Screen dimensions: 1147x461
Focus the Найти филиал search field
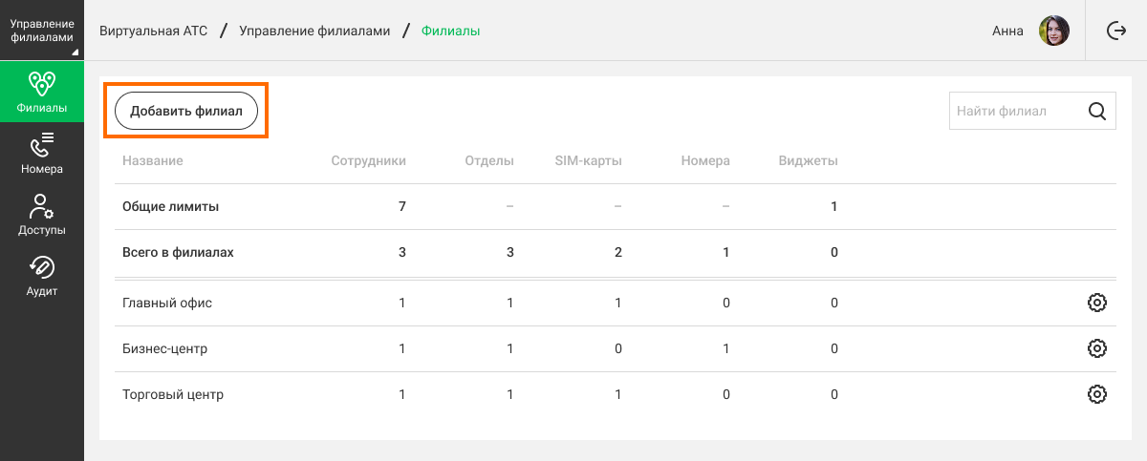click(1017, 111)
